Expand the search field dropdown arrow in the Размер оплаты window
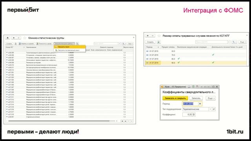The image size is (251, 141). [229, 42]
